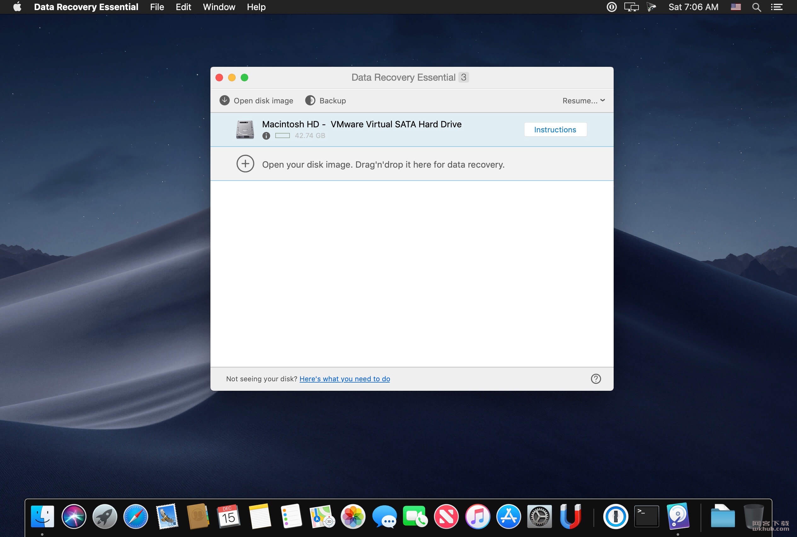Click the clock showing Sat 7:06 AM
The width and height of the screenshot is (797, 537).
693,7
